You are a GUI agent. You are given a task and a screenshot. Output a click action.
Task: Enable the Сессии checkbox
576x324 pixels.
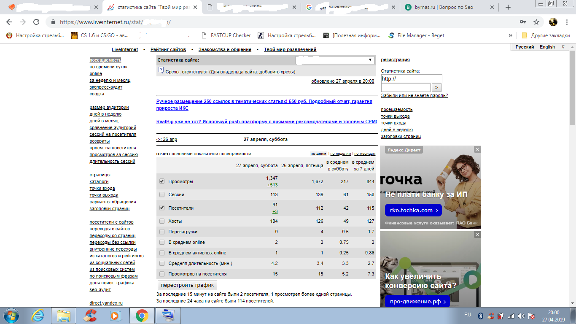162,194
